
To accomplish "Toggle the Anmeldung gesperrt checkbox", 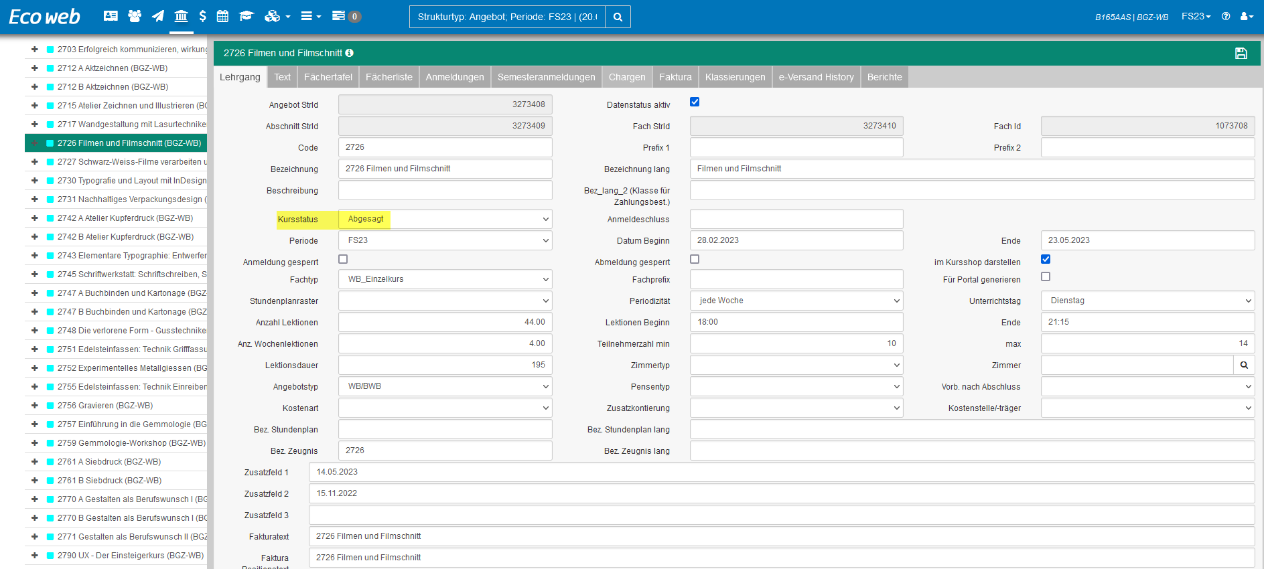I will pyautogui.click(x=343, y=259).
